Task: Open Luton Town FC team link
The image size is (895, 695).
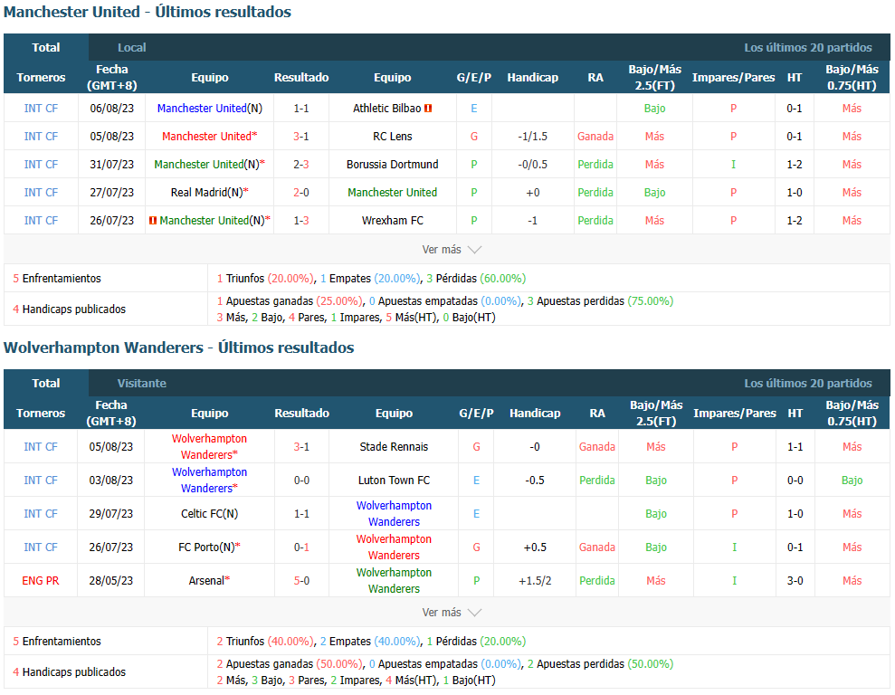Action: tap(394, 481)
